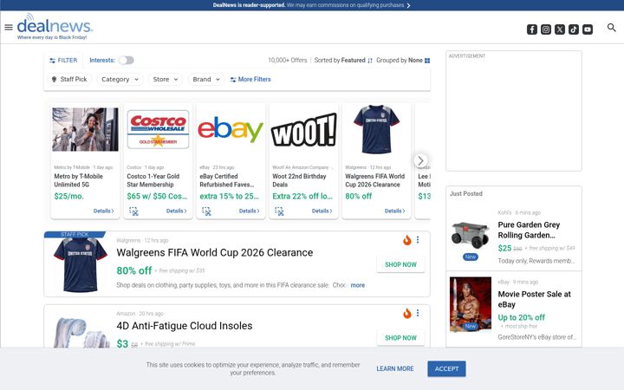Click rolling garden cart thumbnail
The width and height of the screenshot is (624, 390).
pos(471,235)
